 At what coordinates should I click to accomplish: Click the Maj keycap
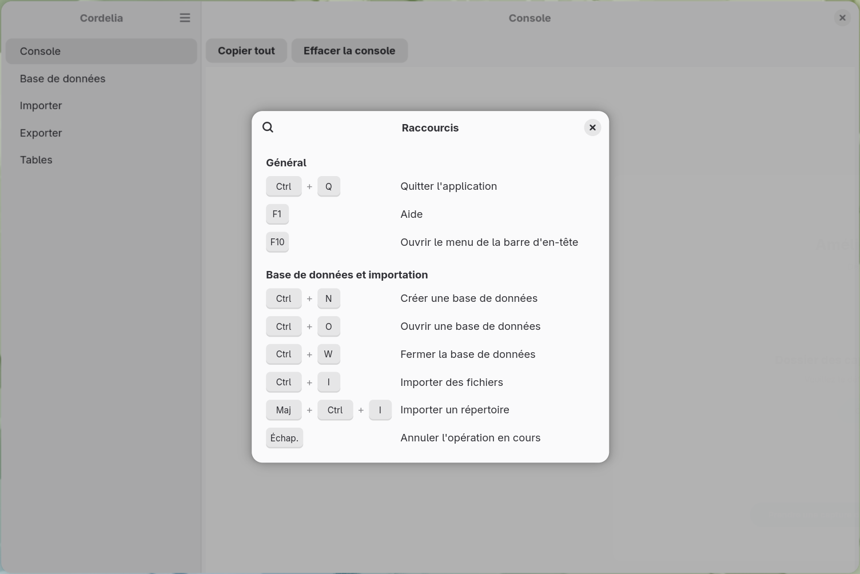[284, 410]
